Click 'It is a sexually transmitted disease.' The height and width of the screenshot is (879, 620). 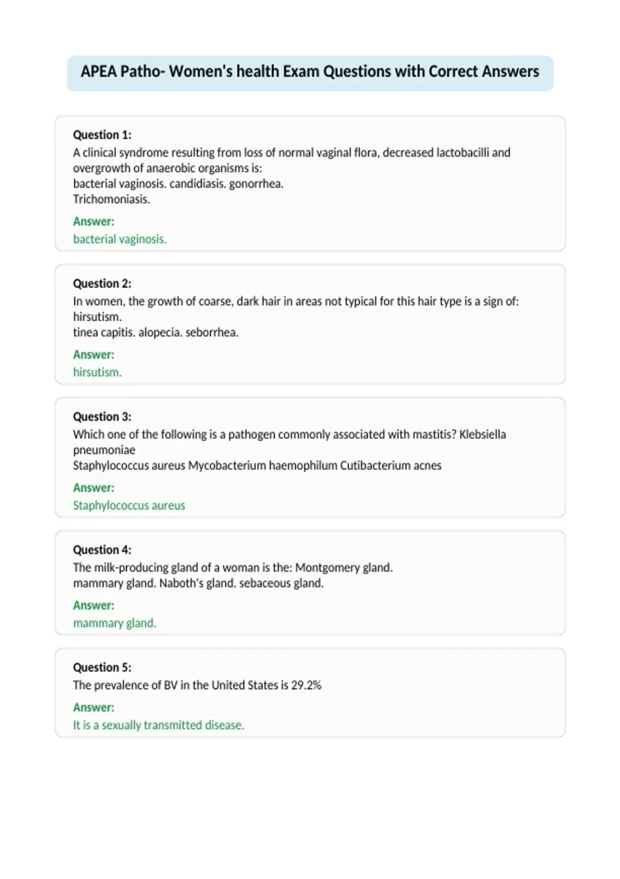click(159, 725)
